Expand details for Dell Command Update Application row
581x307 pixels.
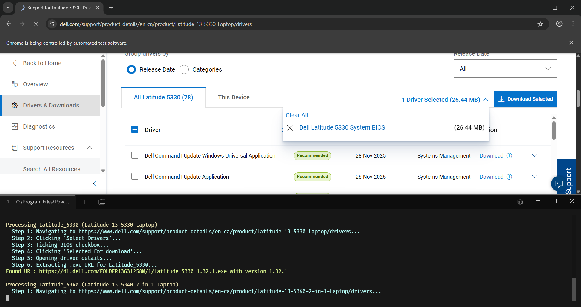(534, 177)
